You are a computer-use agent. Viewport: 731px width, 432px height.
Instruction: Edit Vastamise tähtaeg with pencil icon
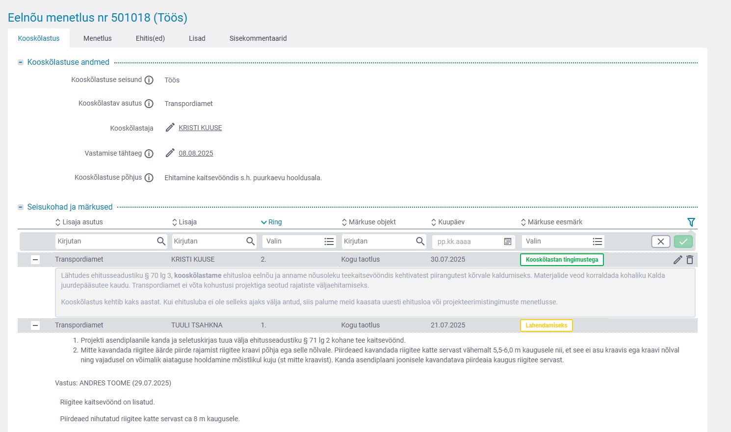click(170, 153)
